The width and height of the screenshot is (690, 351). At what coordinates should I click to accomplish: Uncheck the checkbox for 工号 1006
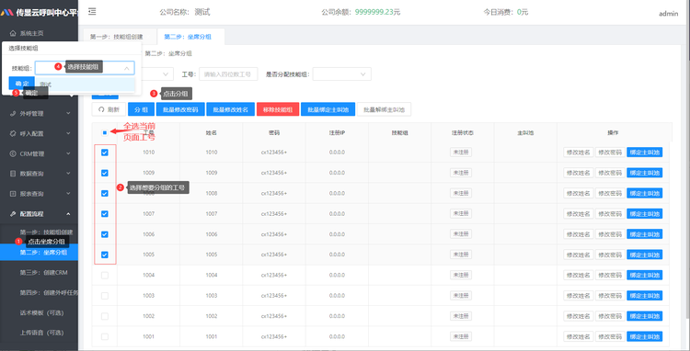(x=105, y=234)
